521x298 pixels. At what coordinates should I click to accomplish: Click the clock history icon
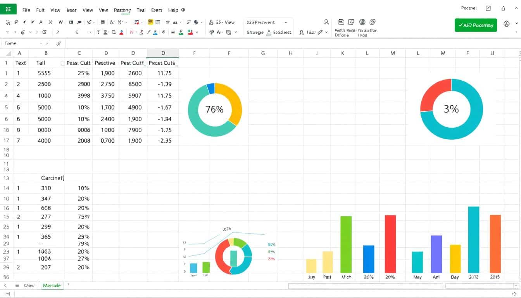(x=506, y=24)
